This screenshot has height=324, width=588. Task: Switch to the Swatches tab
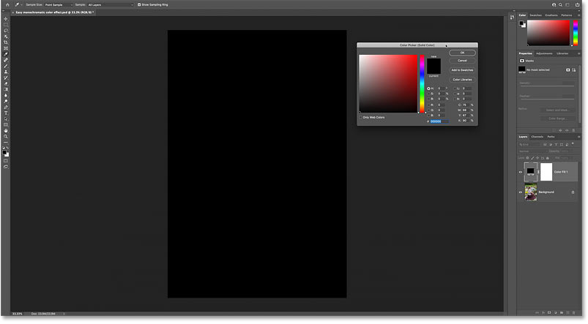coord(535,15)
